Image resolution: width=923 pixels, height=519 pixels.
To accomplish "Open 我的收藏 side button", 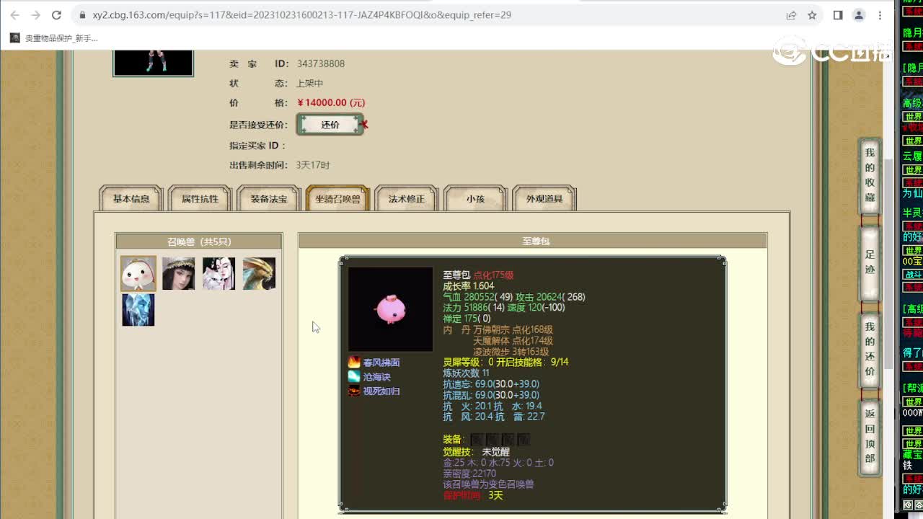I will [x=870, y=175].
